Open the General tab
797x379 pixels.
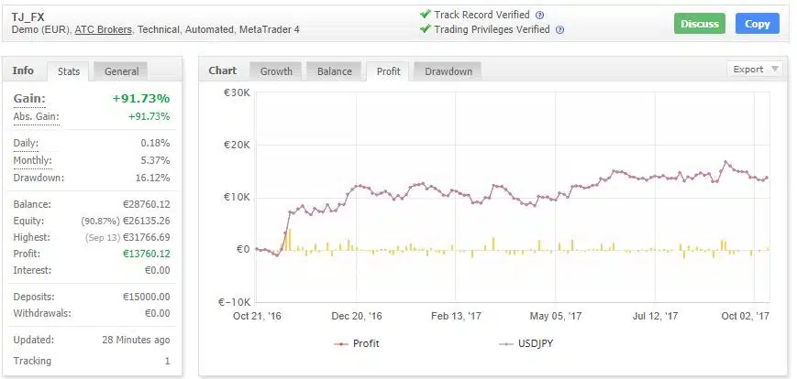coord(121,71)
